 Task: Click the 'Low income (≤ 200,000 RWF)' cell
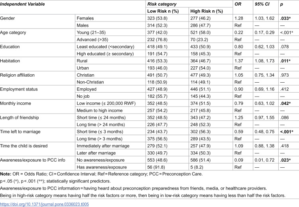tap(106, 103)
